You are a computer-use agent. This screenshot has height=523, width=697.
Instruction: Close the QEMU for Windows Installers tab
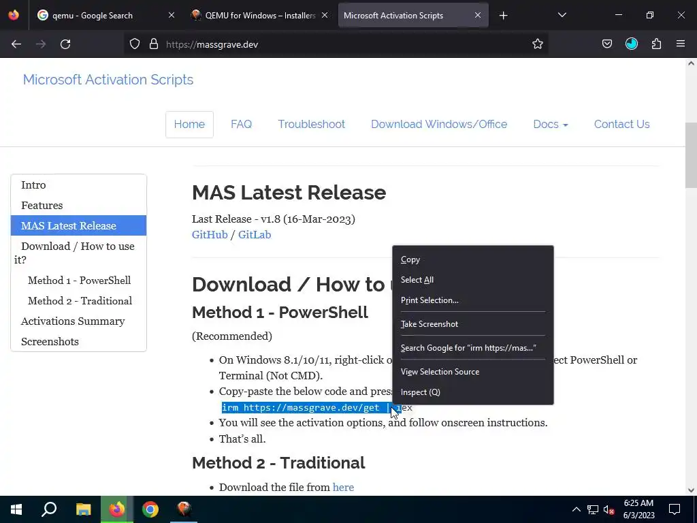tap(325, 15)
